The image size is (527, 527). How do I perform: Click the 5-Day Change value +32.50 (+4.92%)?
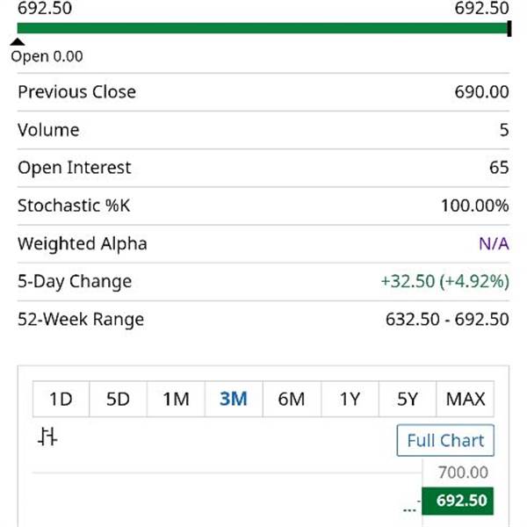click(445, 281)
